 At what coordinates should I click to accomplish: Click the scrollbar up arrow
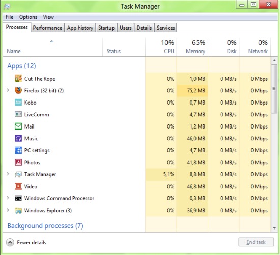pos(274,61)
